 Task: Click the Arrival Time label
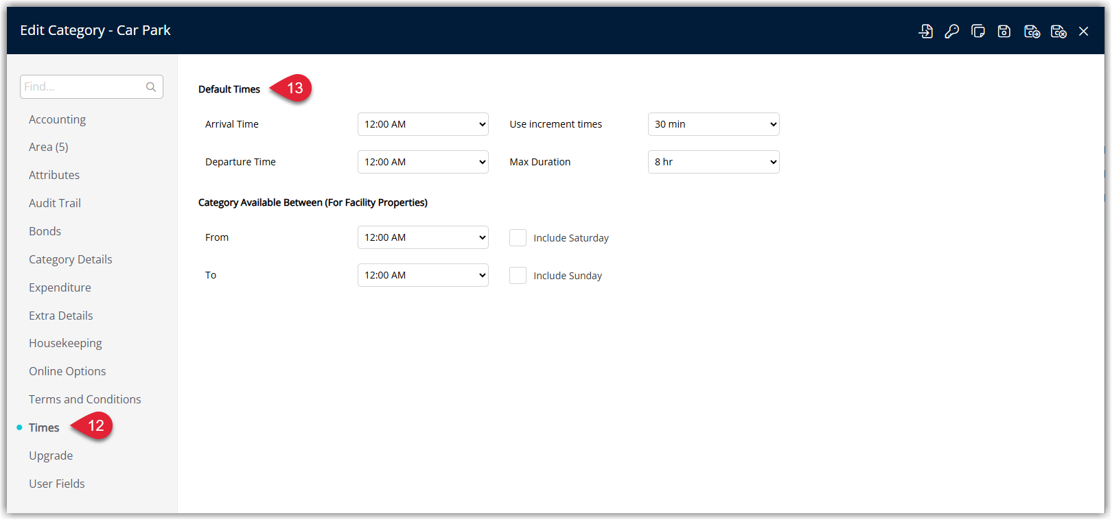point(232,124)
